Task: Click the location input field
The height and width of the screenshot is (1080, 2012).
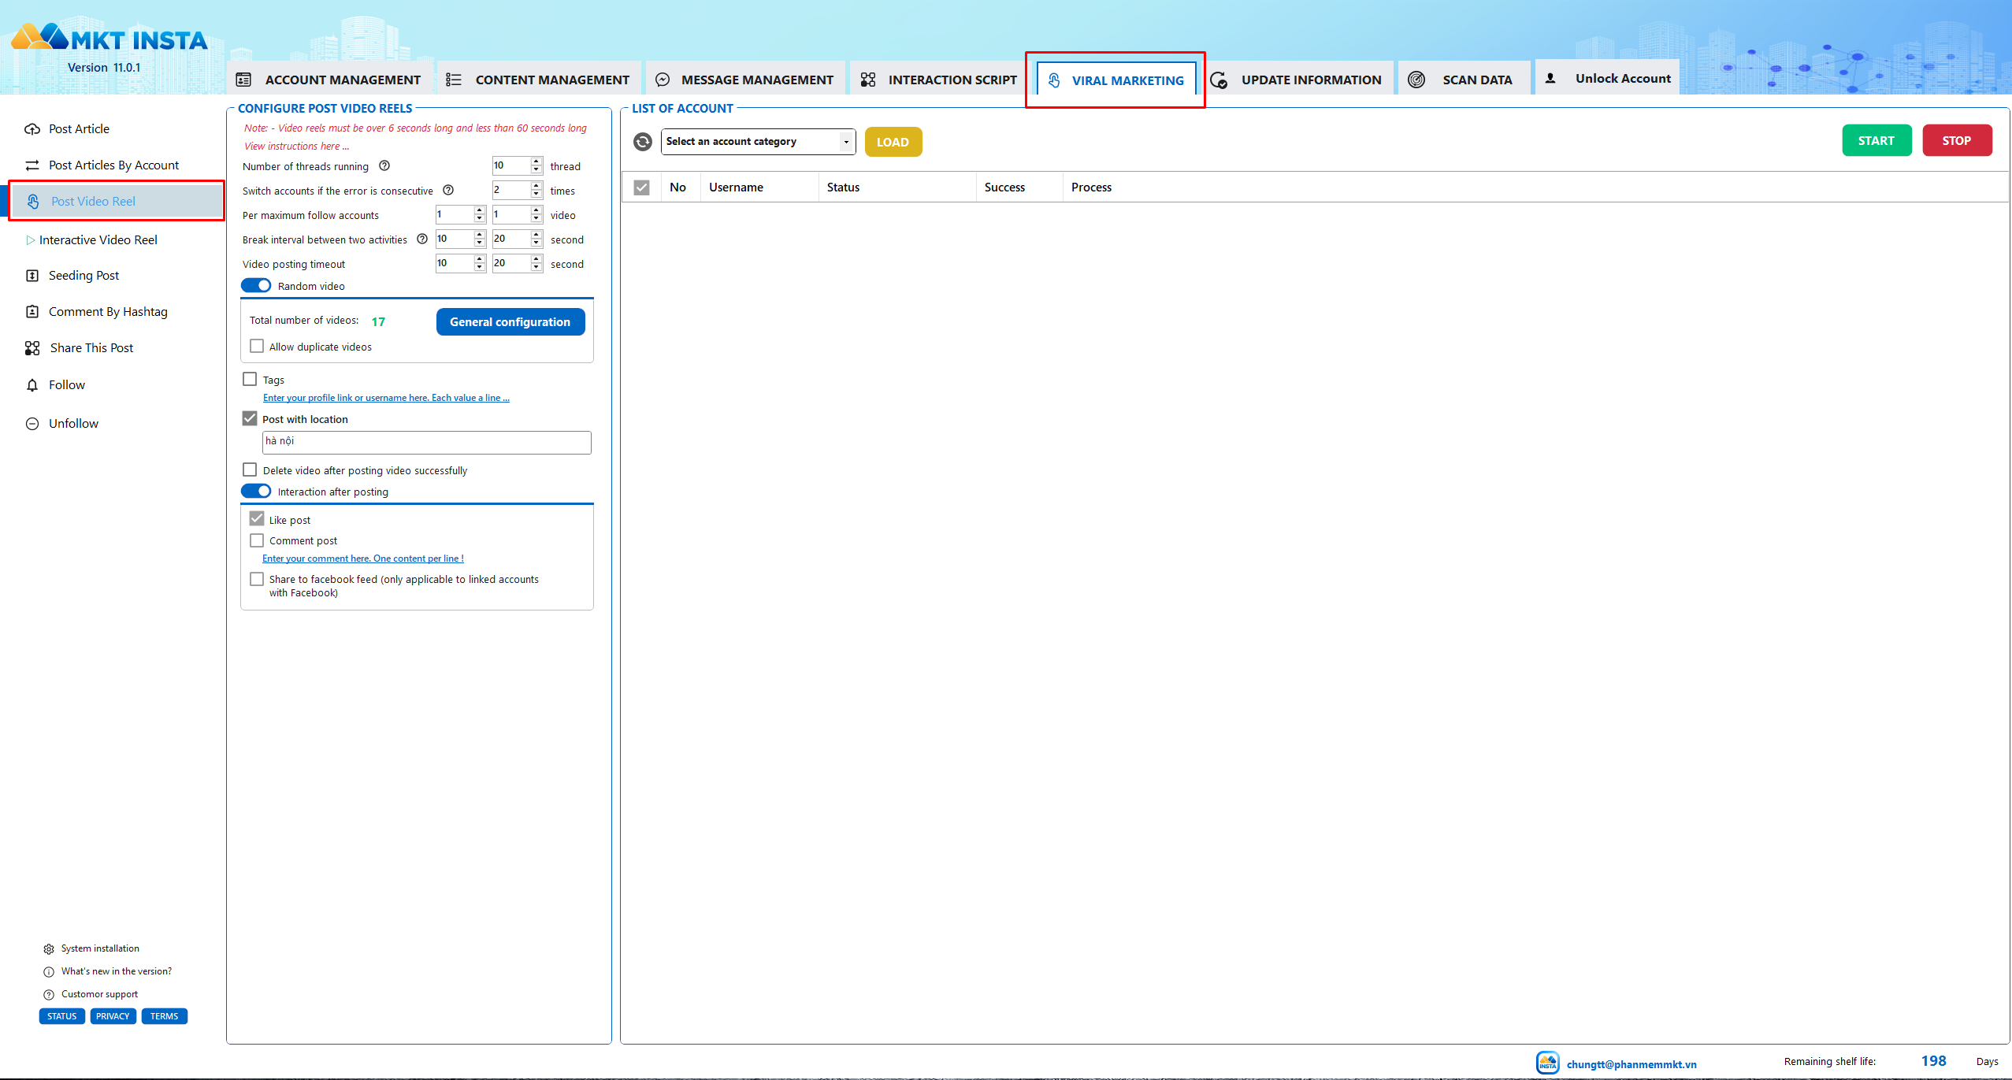Action: click(427, 442)
